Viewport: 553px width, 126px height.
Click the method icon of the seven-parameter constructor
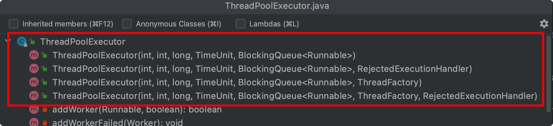coord(34,96)
